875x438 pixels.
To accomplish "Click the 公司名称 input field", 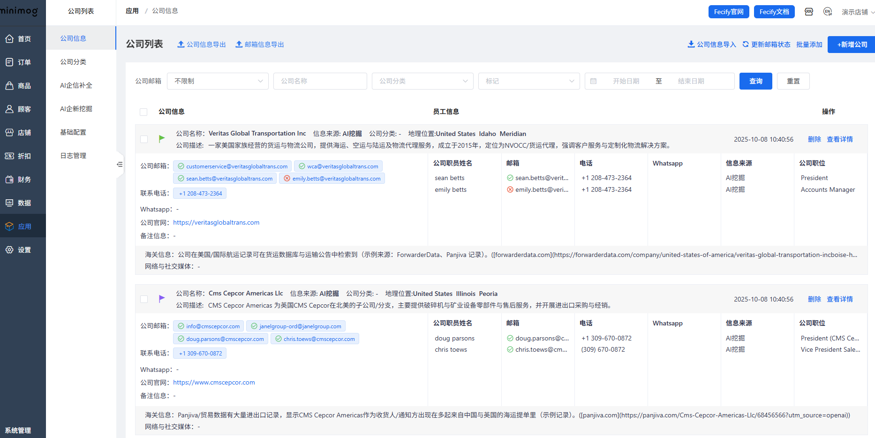I will (x=320, y=81).
